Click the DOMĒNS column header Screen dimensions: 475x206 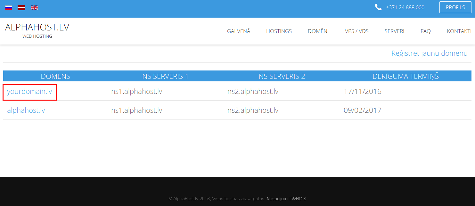coord(55,76)
